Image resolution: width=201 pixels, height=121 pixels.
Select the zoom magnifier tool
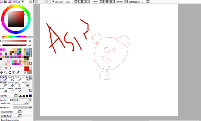(6, 72)
